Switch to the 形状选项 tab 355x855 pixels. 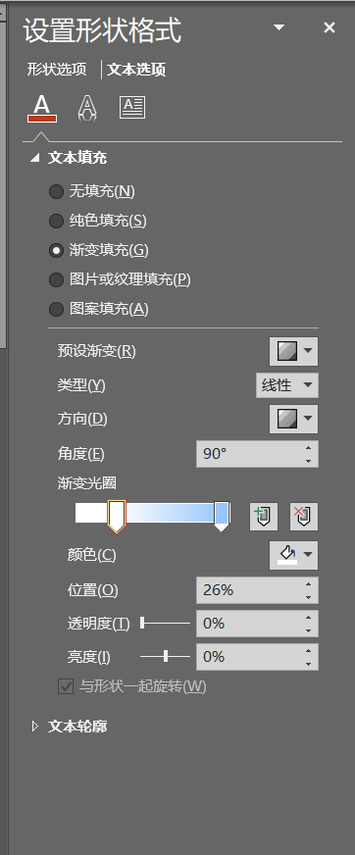click(x=57, y=70)
